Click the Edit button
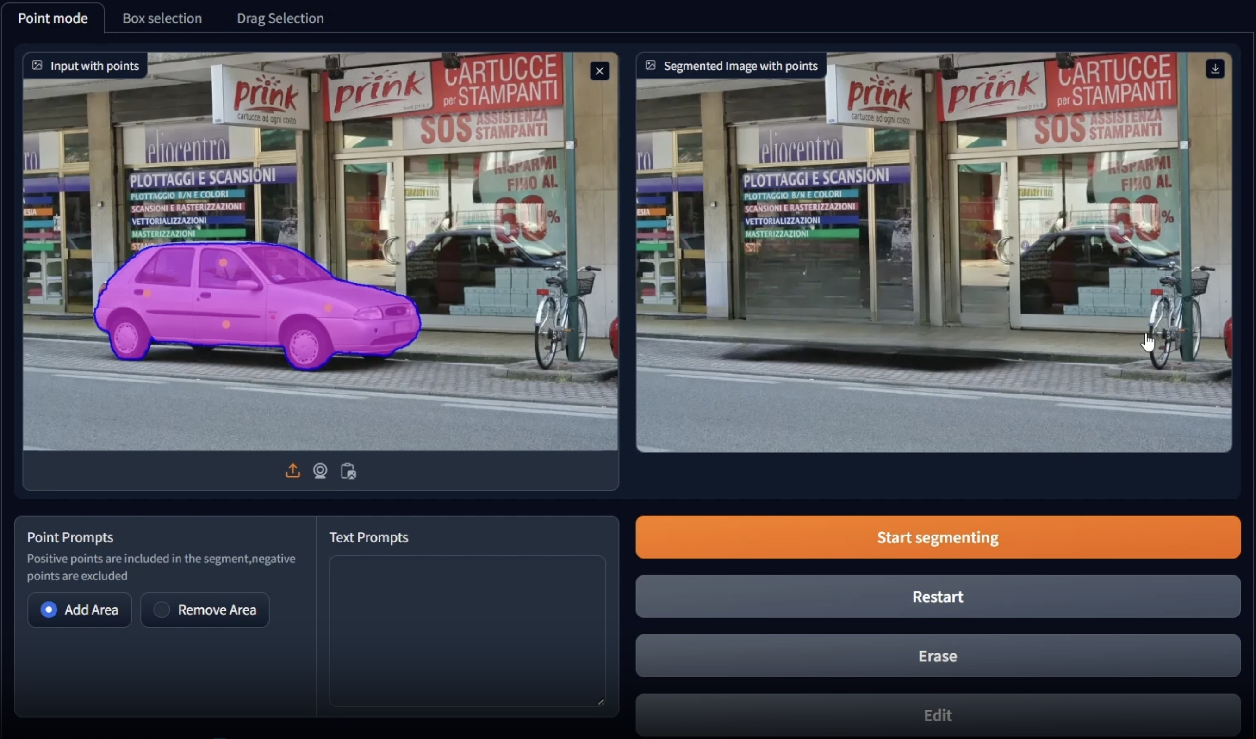The height and width of the screenshot is (739, 1256). point(938,715)
